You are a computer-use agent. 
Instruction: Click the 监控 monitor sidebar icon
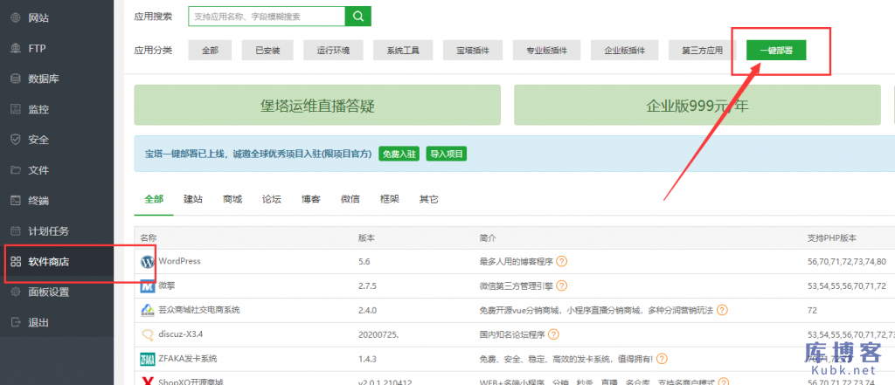15,109
